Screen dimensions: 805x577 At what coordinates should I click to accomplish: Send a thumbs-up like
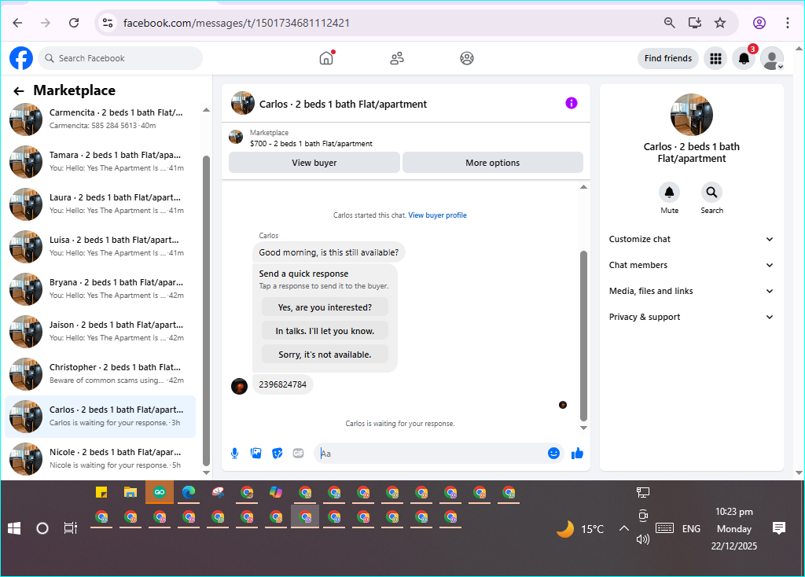pos(577,453)
